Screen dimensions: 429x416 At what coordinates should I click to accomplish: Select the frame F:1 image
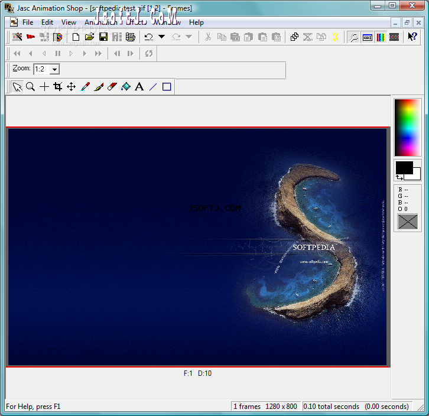tap(197, 247)
